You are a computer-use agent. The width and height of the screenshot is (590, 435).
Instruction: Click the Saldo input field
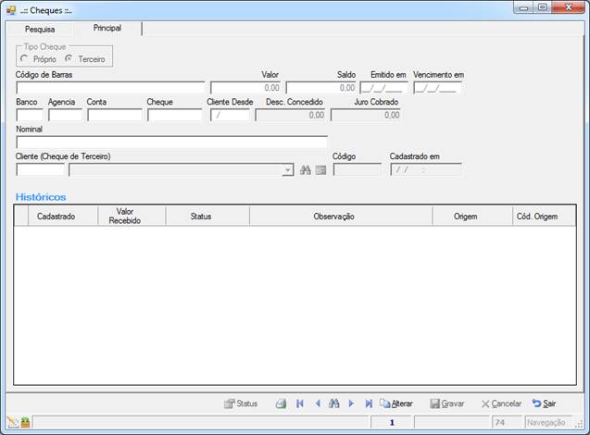click(321, 88)
